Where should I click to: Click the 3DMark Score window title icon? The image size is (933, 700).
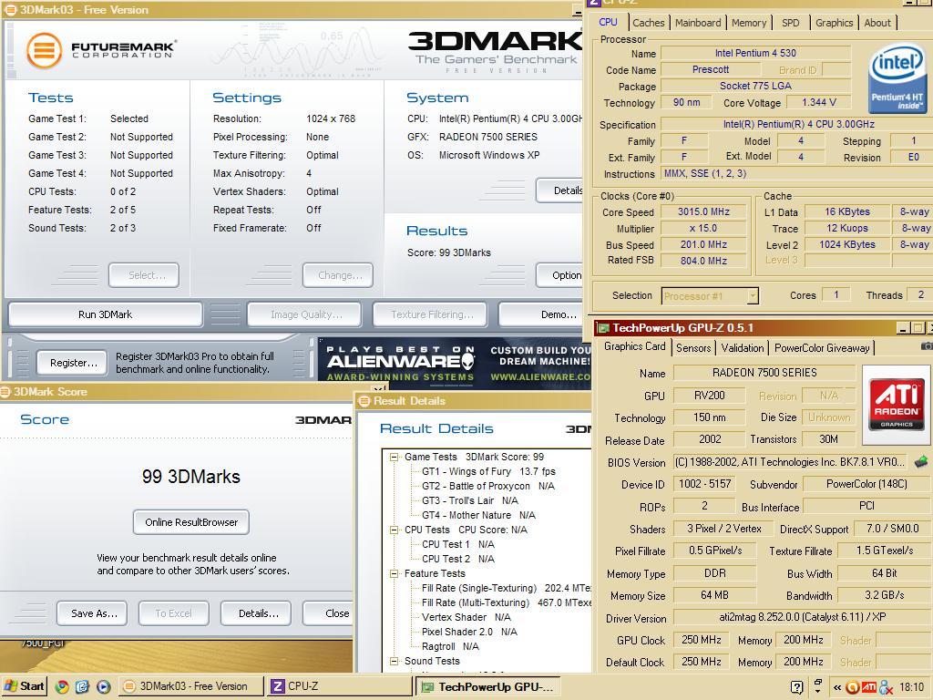[x=5, y=392]
